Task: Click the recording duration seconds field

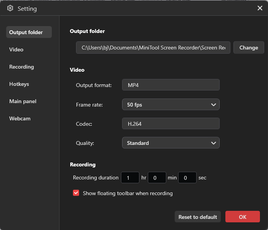Action: (x=187, y=177)
